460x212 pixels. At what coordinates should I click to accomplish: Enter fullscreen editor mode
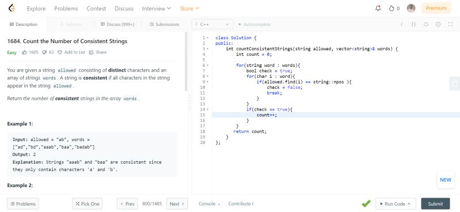coord(450,24)
